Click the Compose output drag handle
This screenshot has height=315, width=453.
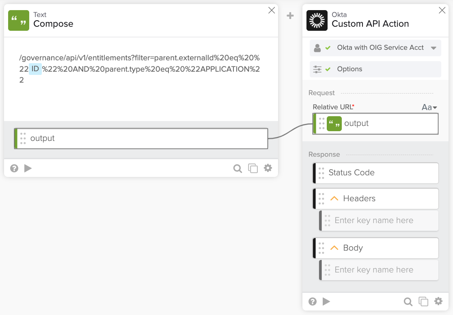click(23, 138)
